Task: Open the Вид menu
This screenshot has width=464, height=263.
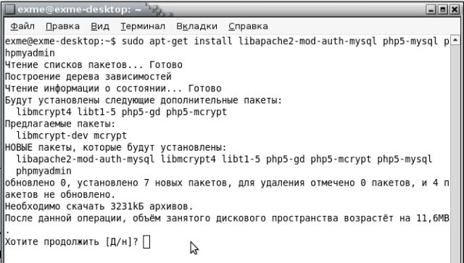Action: pos(100,26)
